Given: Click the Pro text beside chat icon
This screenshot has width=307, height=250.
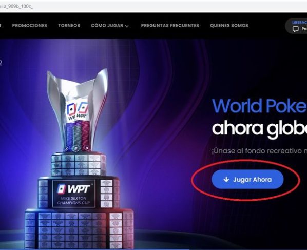Looking at the screenshot, I should point(304,29).
